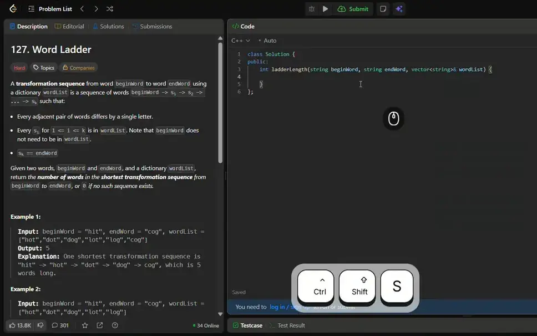This screenshot has width=537, height=336.
Task: Switch to the Editorial tab
Action: point(69,27)
